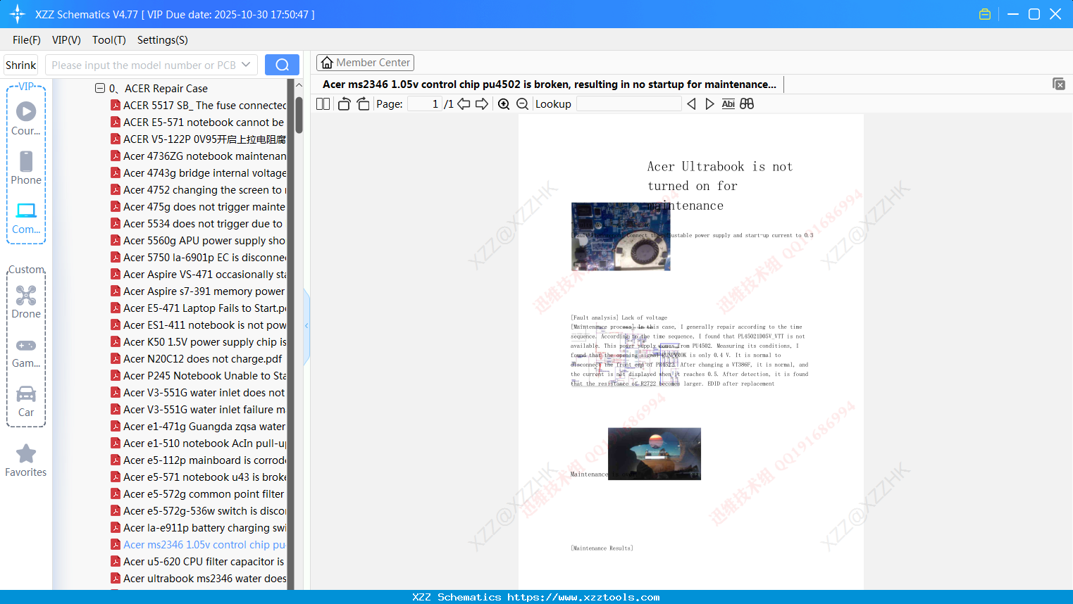Open the File(F) menu
The height and width of the screenshot is (604, 1073).
coord(27,40)
